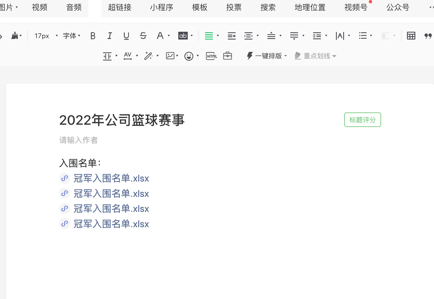Click the 标题评分 title score button
This screenshot has height=299, width=434.
[362, 120]
